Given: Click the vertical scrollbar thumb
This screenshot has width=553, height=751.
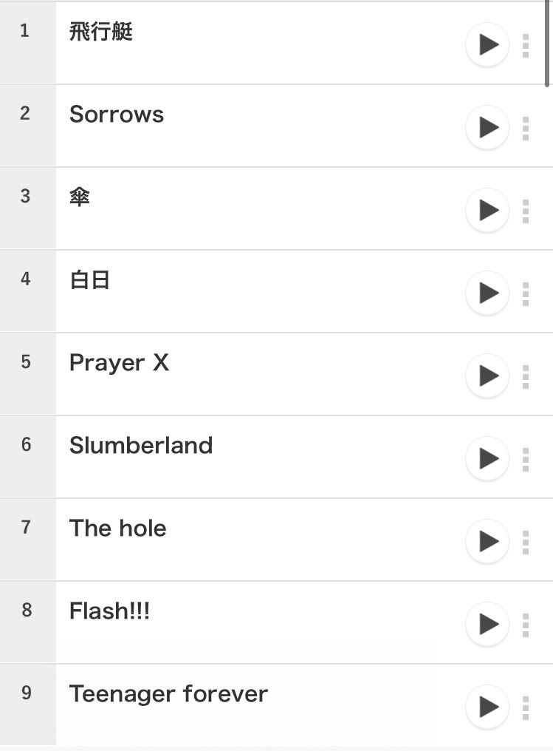Looking at the screenshot, I should point(547,43).
